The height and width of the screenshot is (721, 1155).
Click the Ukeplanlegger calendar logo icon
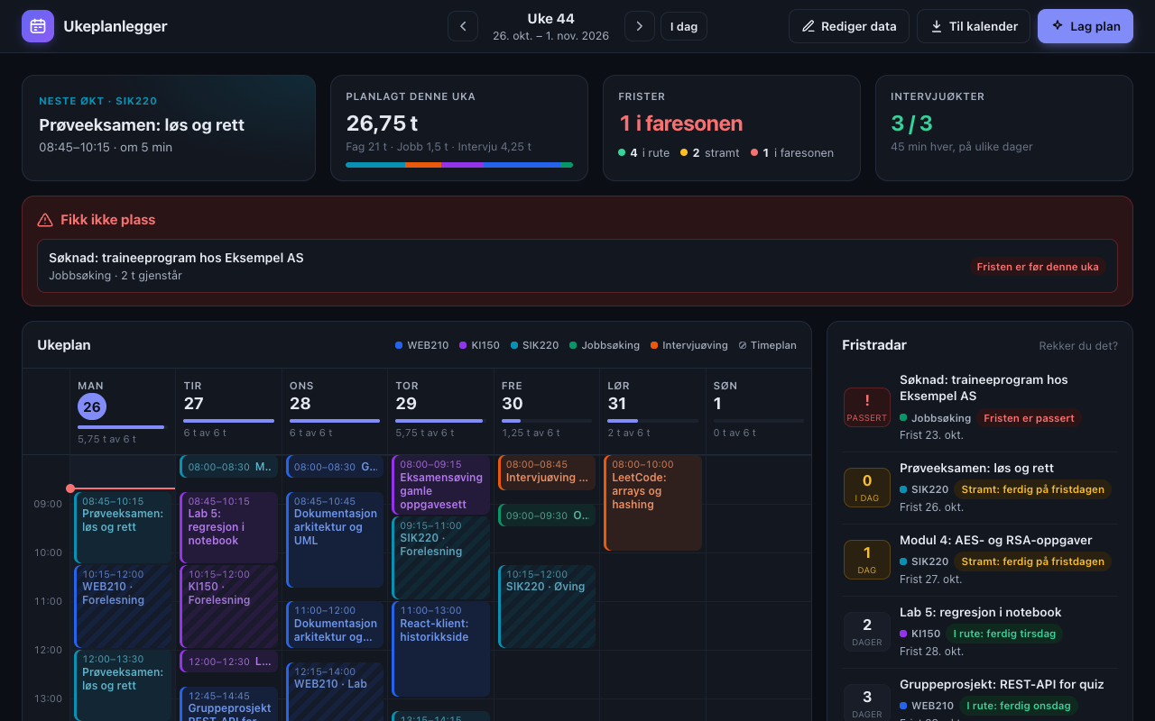click(38, 26)
